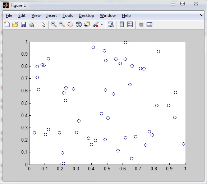Open the Tools menu
The width and height of the screenshot is (207, 184).
pos(68,15)
